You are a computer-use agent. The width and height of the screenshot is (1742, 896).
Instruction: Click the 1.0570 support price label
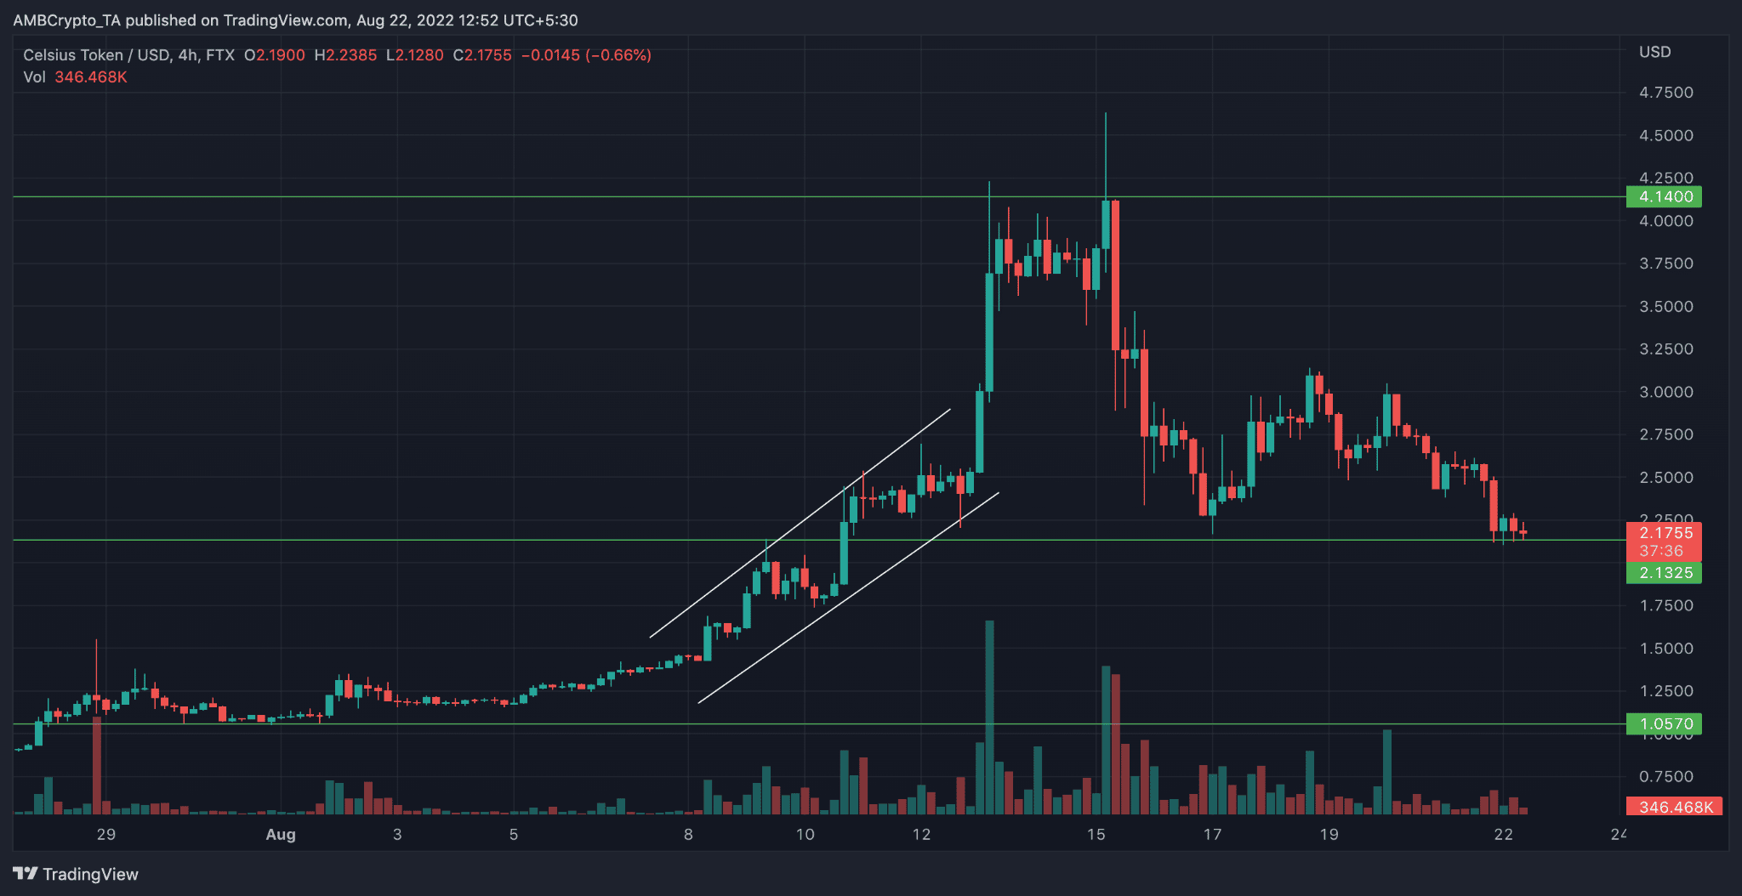pos(1663,723)
